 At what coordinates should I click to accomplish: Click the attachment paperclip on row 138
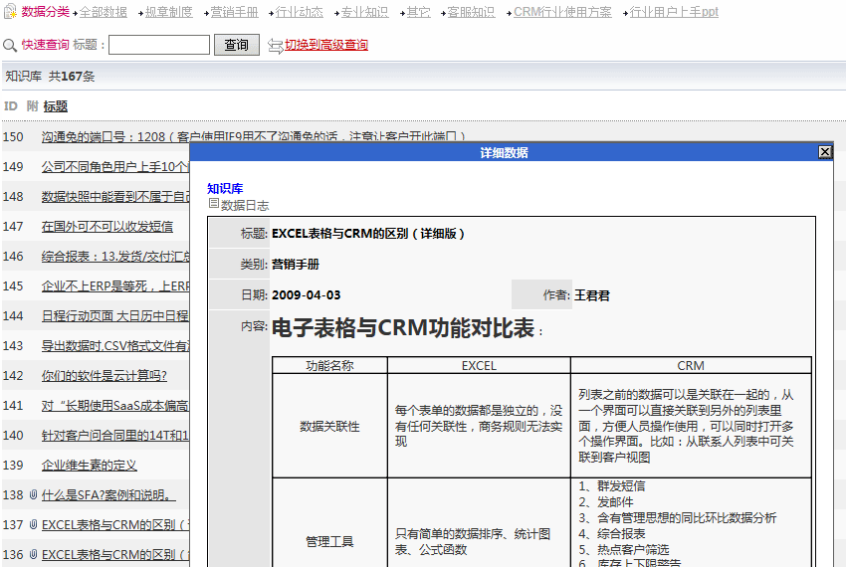[x=33, y=494]
